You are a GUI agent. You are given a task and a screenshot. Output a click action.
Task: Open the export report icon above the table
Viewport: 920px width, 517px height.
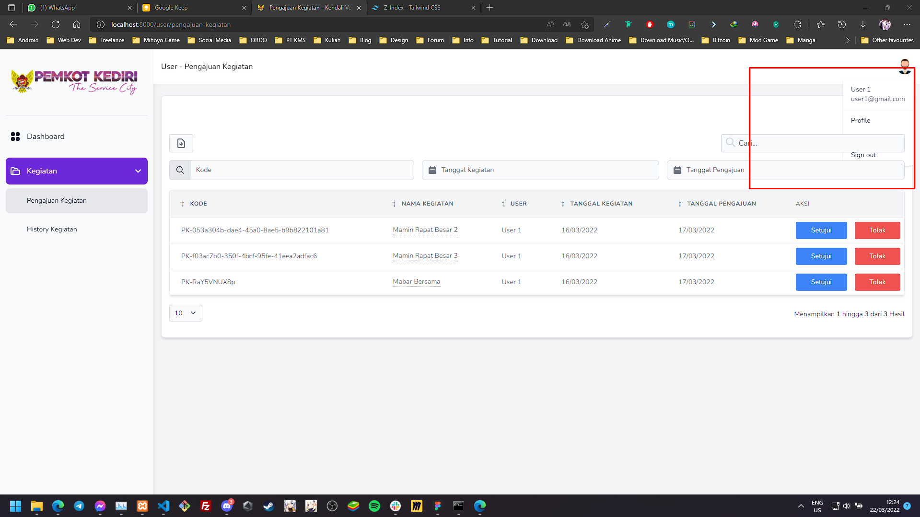(x=181, y=143)
